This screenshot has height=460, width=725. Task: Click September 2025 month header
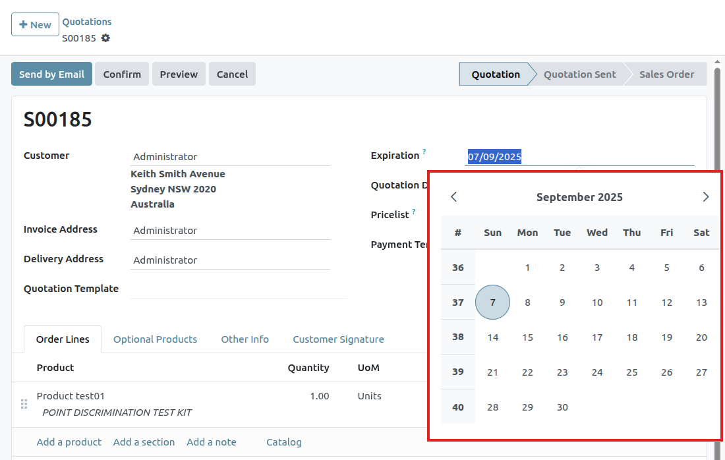[x=579, y=197]
